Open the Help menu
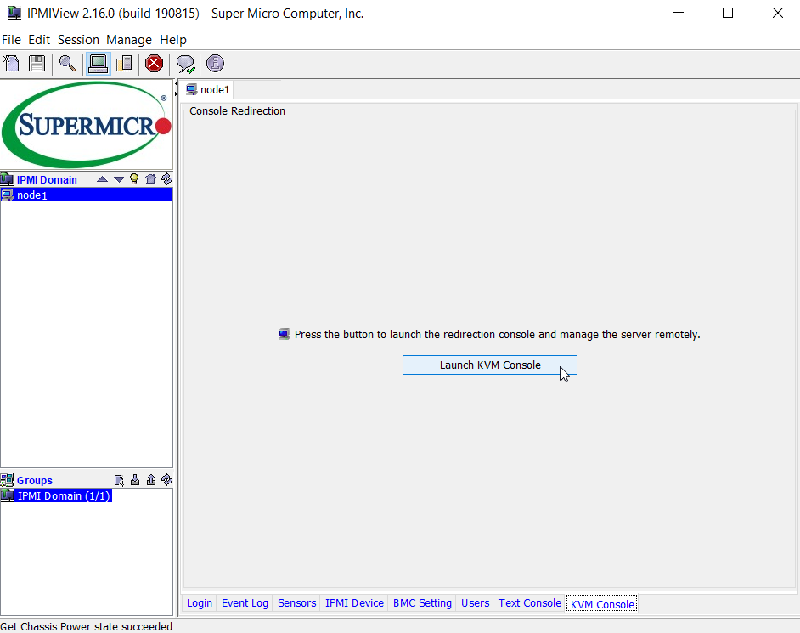Image resolution: width=800 pixels, height=633 pixels. coord(173,40)
